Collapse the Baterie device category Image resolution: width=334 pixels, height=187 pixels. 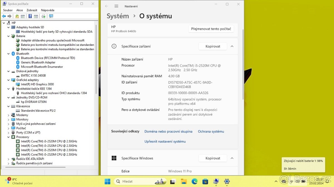(9, 36)
